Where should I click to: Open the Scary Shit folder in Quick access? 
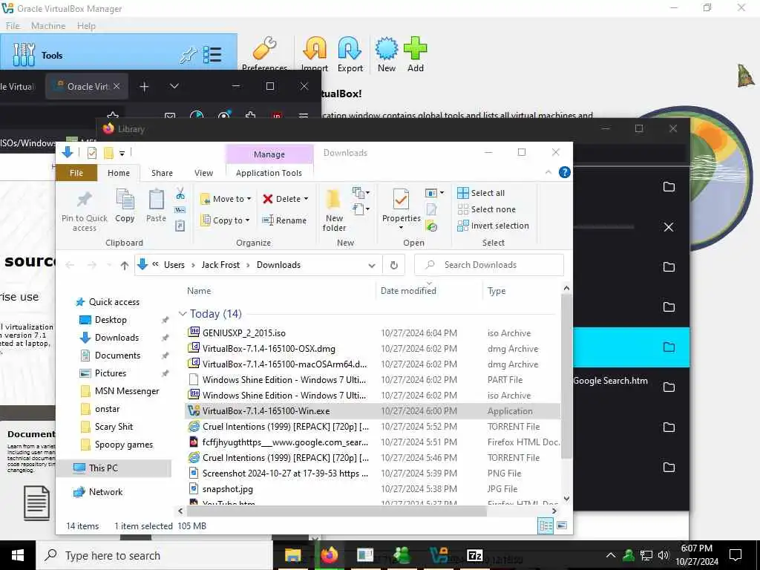click(114, 427)
